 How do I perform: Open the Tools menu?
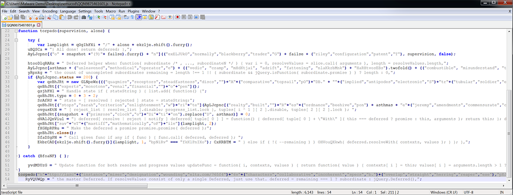pyautogui.click(x=99, y=11)
